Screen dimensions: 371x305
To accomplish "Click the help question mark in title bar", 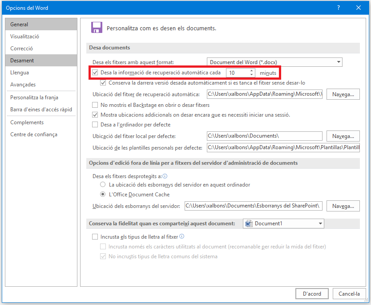I will click(x=339, y=8).
